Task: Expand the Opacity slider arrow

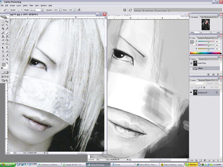Action: (x=60, y=10)
